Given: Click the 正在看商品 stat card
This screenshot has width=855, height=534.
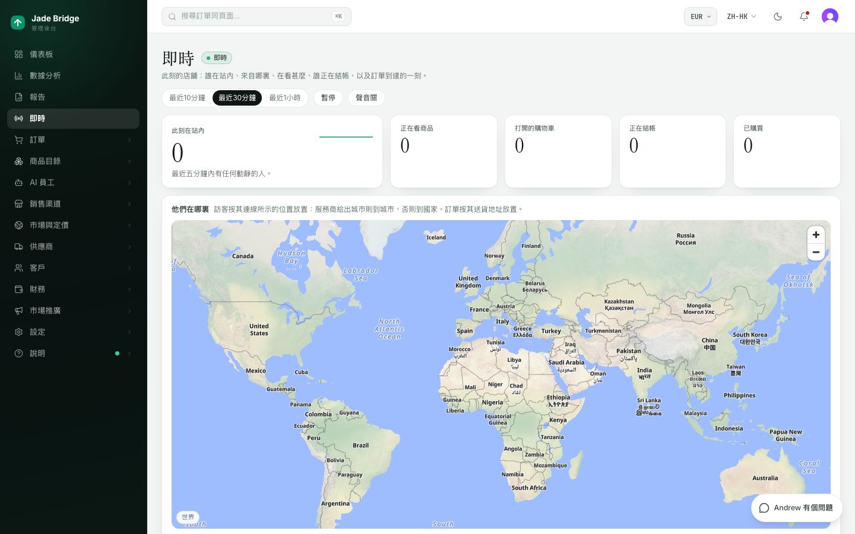Looking at the screenshot, I should 444,151.
